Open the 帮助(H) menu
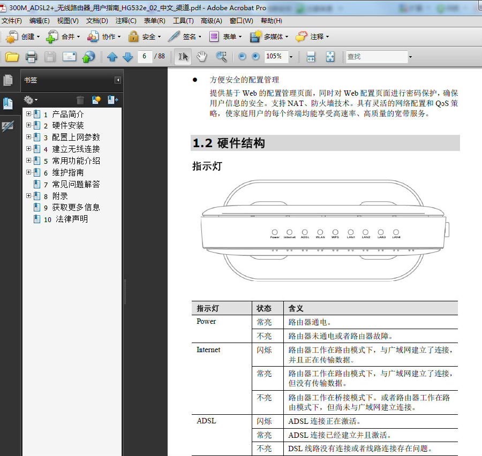Screen dimensions: 482x456 pyautogui.click(x=272, y=21)
